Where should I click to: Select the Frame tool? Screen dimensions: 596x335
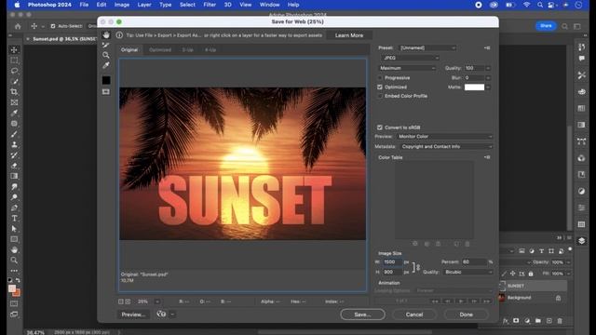click(x=14, y=102)
